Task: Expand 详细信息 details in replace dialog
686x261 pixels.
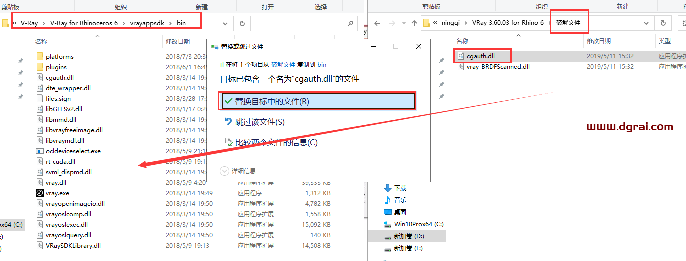Action: pos(238,171)
